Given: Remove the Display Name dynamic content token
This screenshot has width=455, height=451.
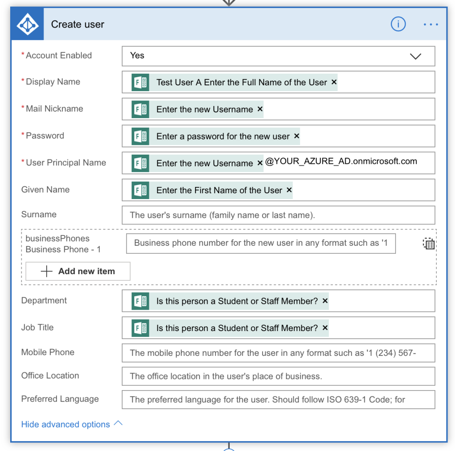Looking at the screenshot, I should (334, 82).
